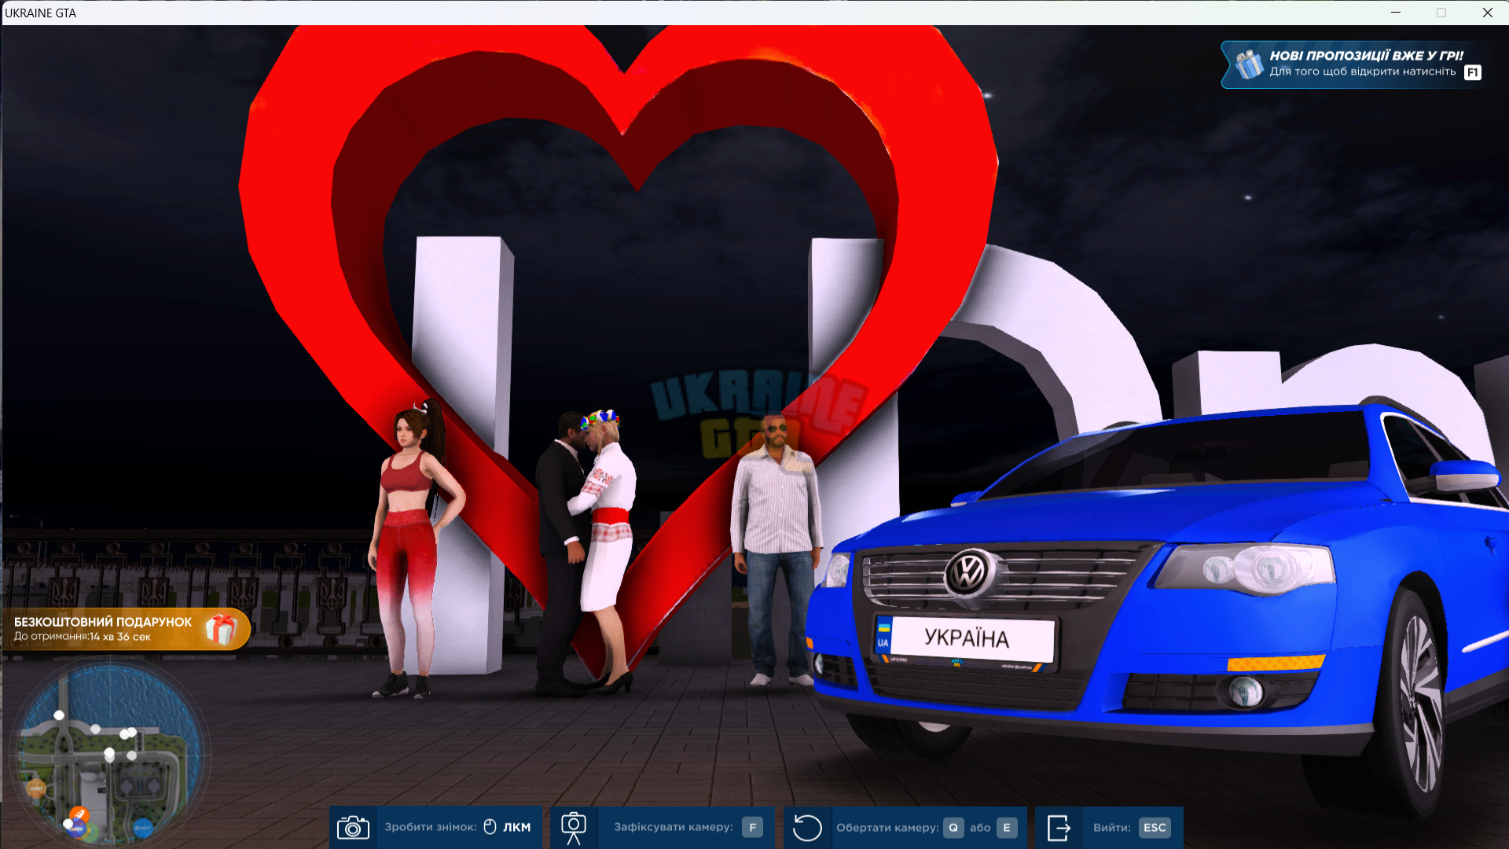Viewport: 1509px width, 849px height.
Task: Click the ЛКМ mouse button label
Action: pos(517,827)
